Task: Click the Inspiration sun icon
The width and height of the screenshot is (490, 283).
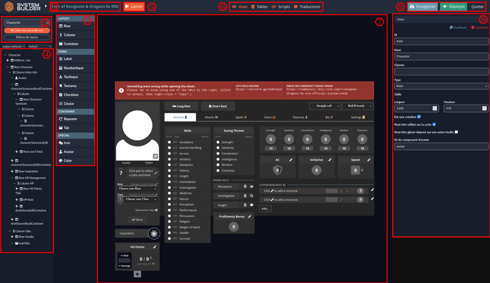Action: pos(154,233)
